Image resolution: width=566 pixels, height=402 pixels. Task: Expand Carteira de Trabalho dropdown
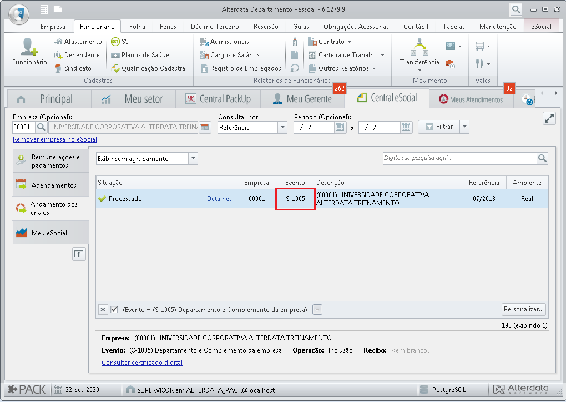[x=382, y=56]
